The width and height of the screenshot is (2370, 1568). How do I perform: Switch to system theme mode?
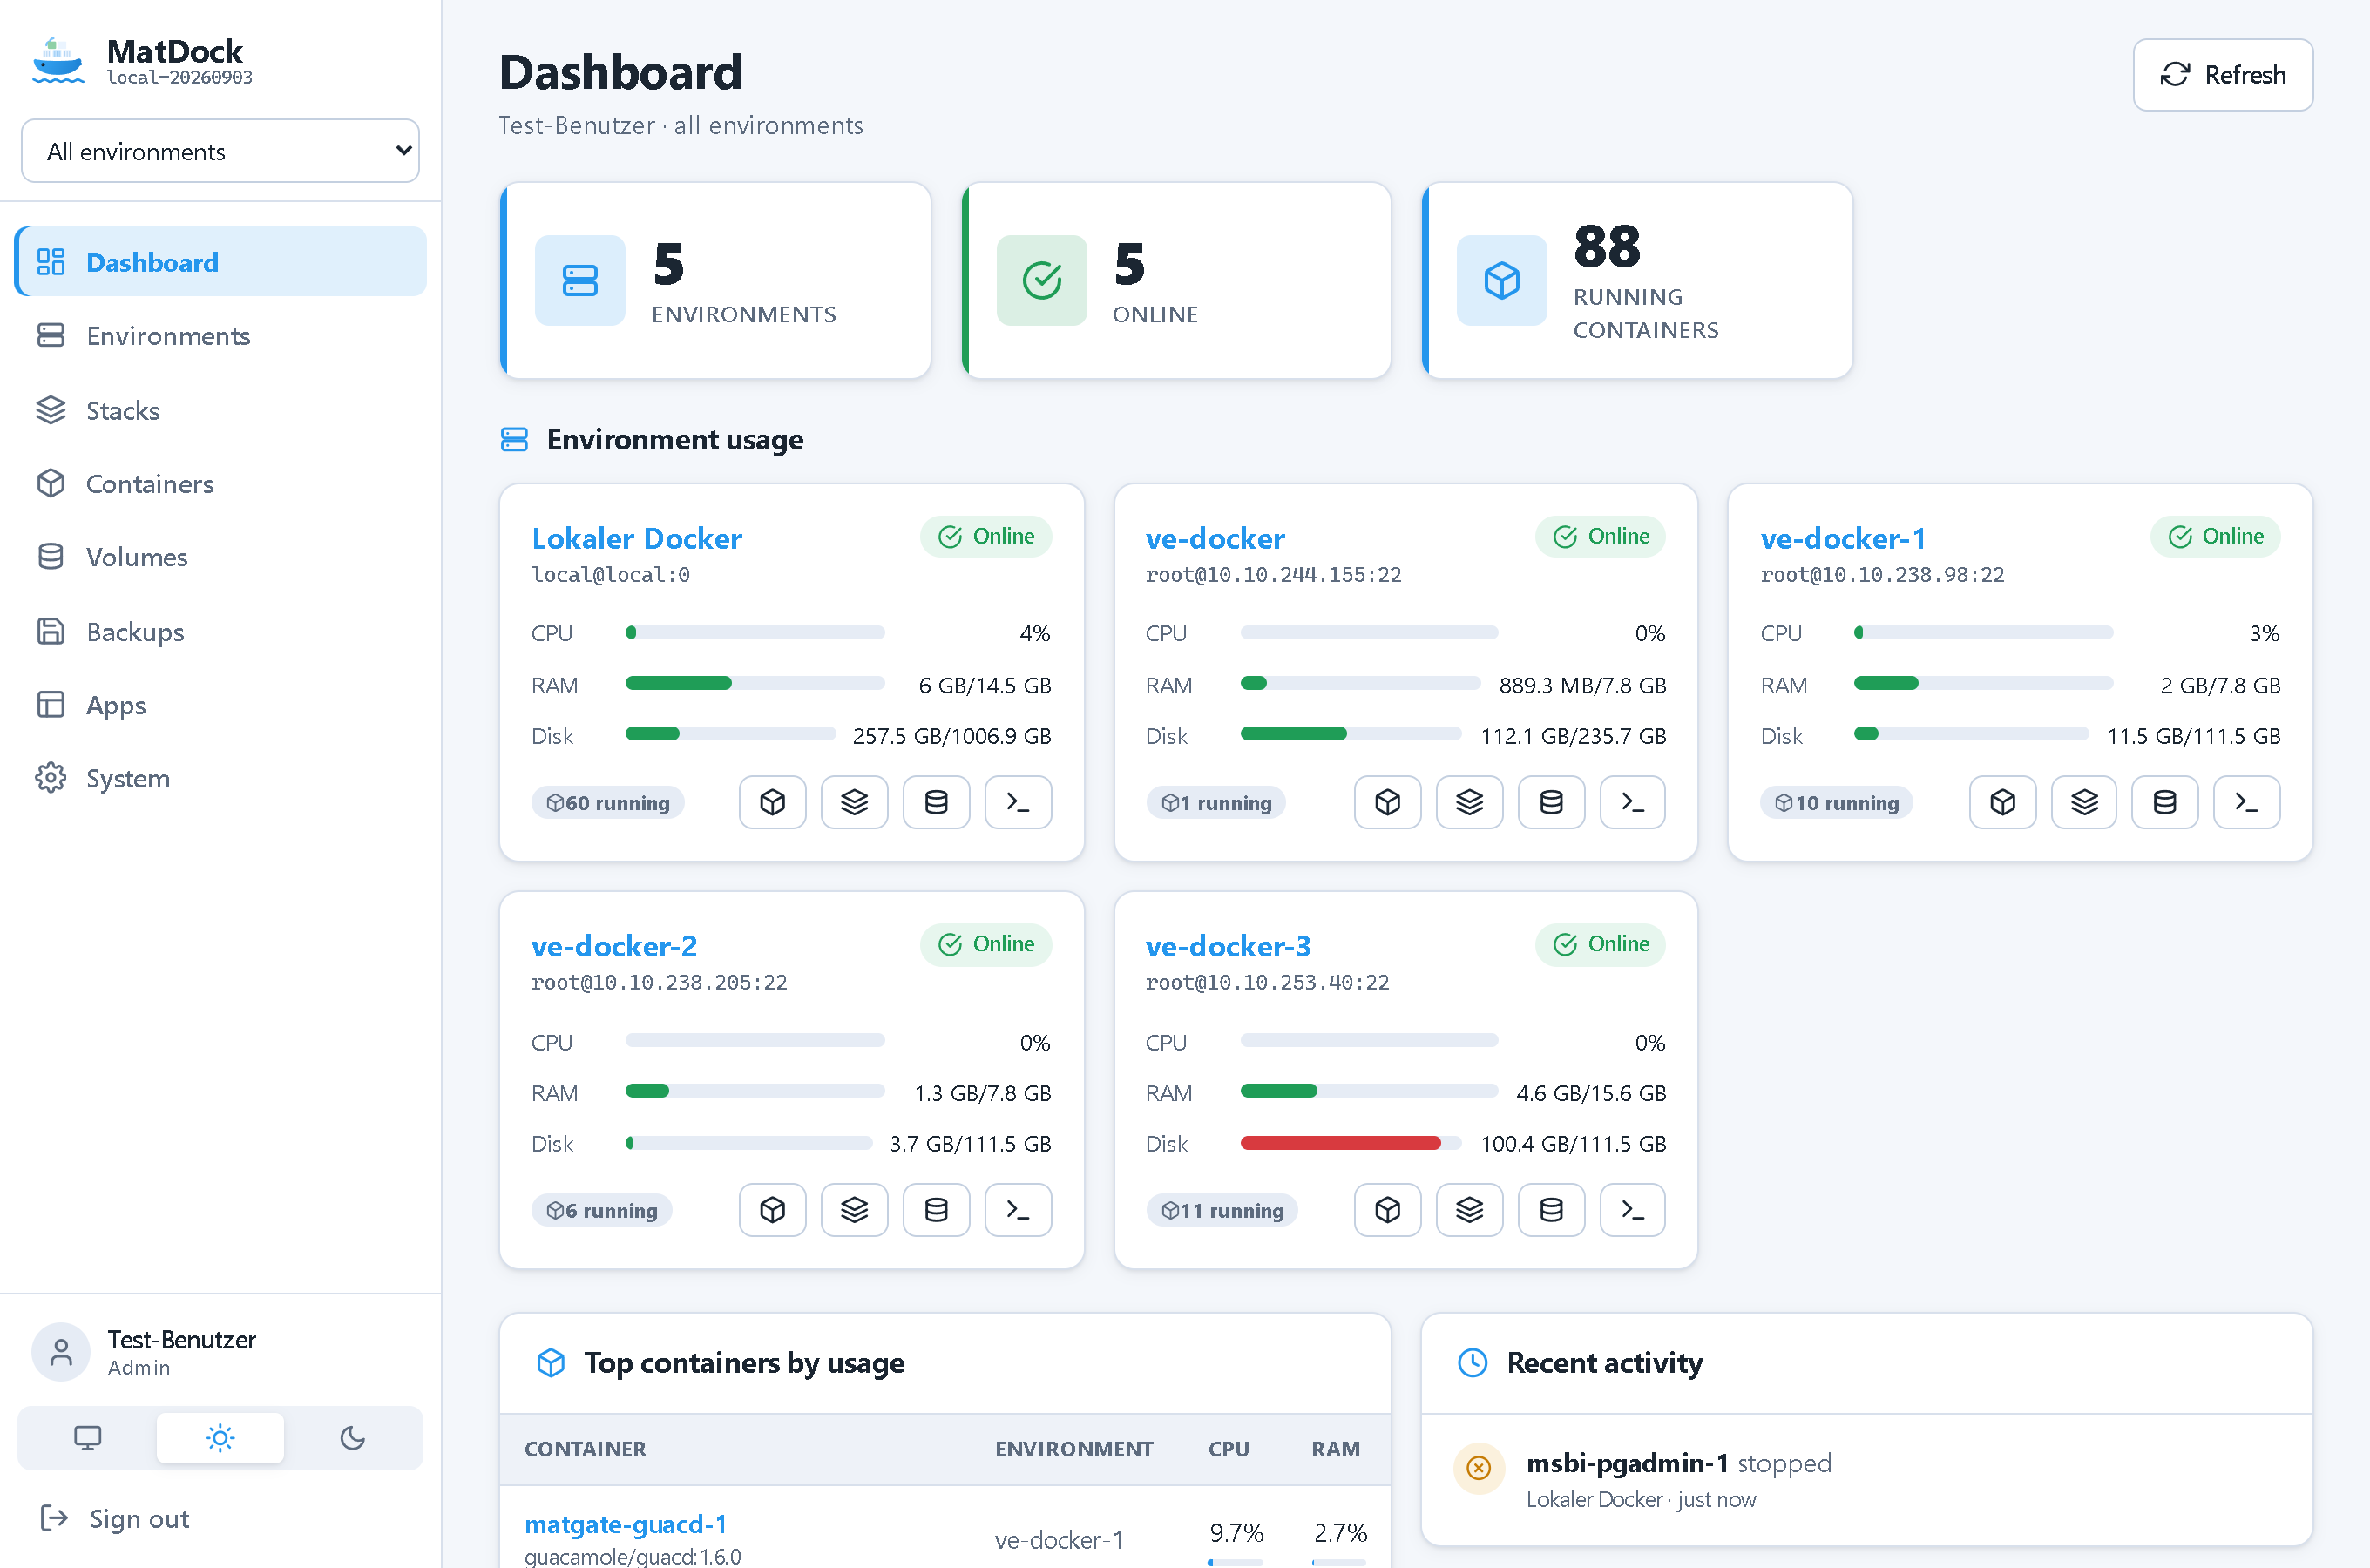88,1438
